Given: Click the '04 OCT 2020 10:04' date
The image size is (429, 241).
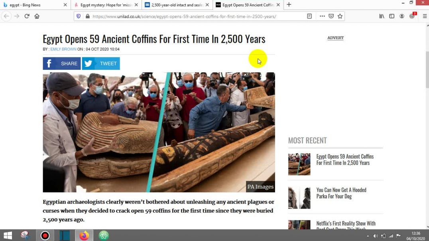Looking at the screenshot, I should [x=102, y=49].
